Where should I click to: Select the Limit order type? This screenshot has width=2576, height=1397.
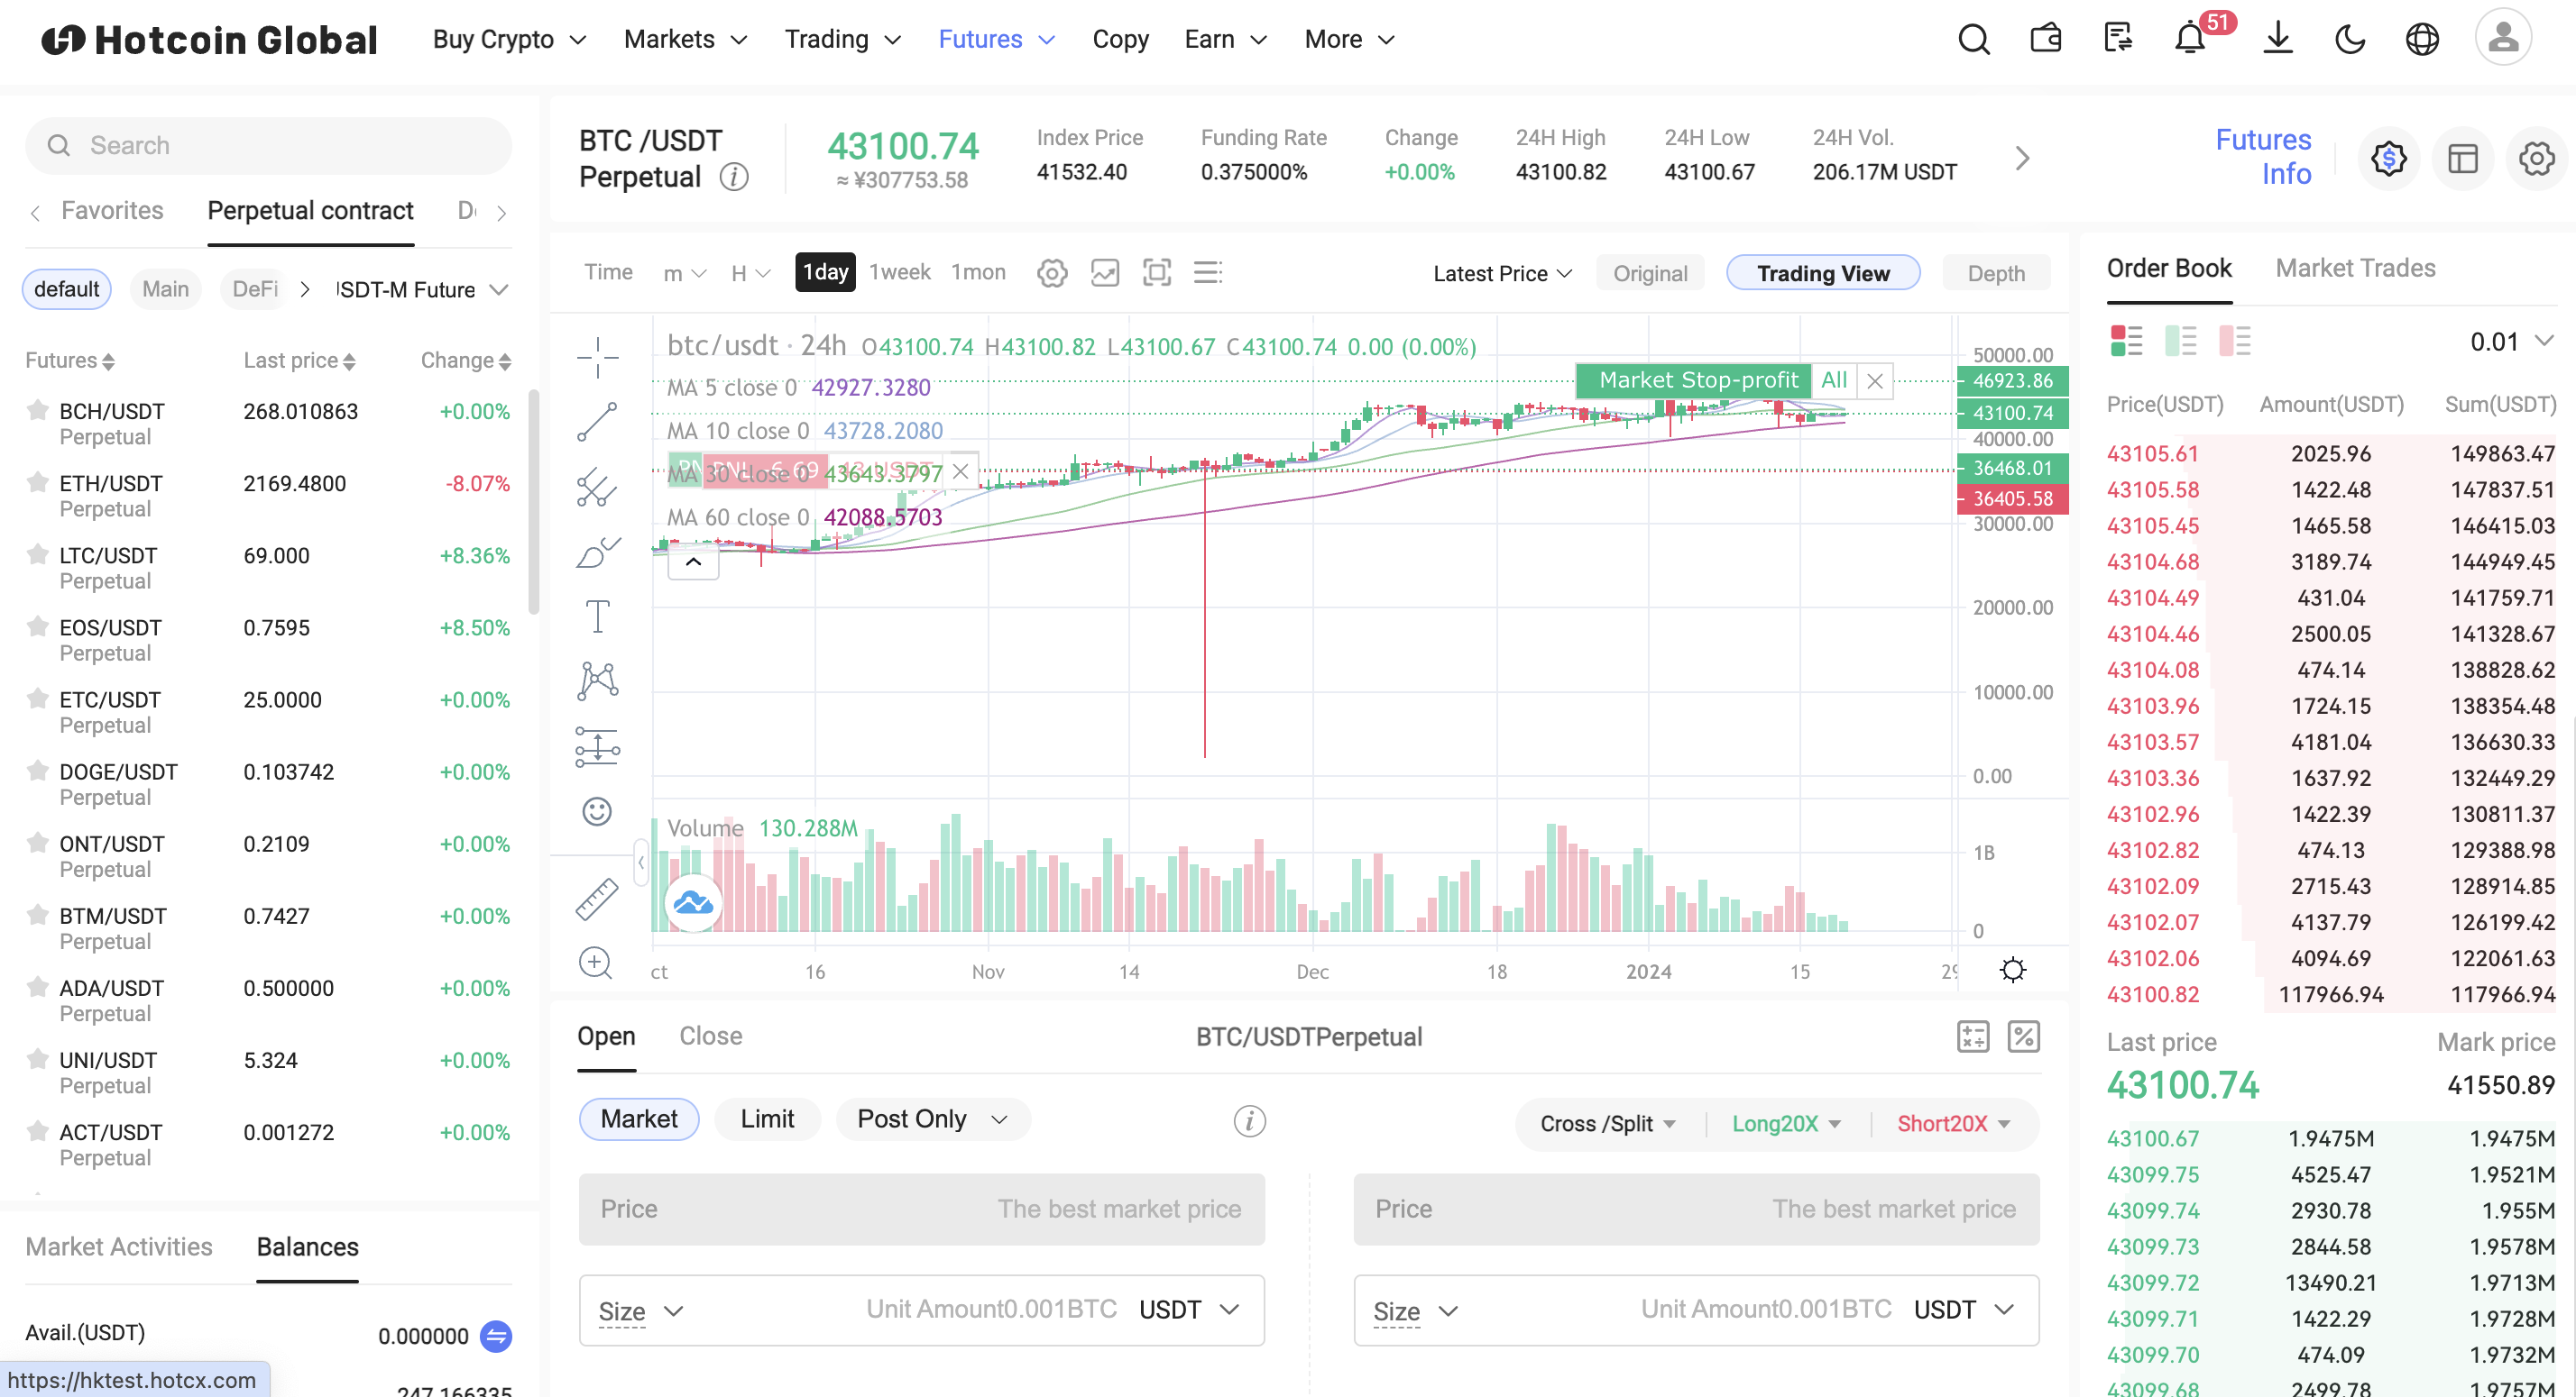(767, 1119)
